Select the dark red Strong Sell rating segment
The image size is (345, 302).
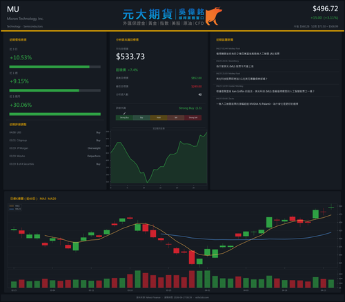193,118
